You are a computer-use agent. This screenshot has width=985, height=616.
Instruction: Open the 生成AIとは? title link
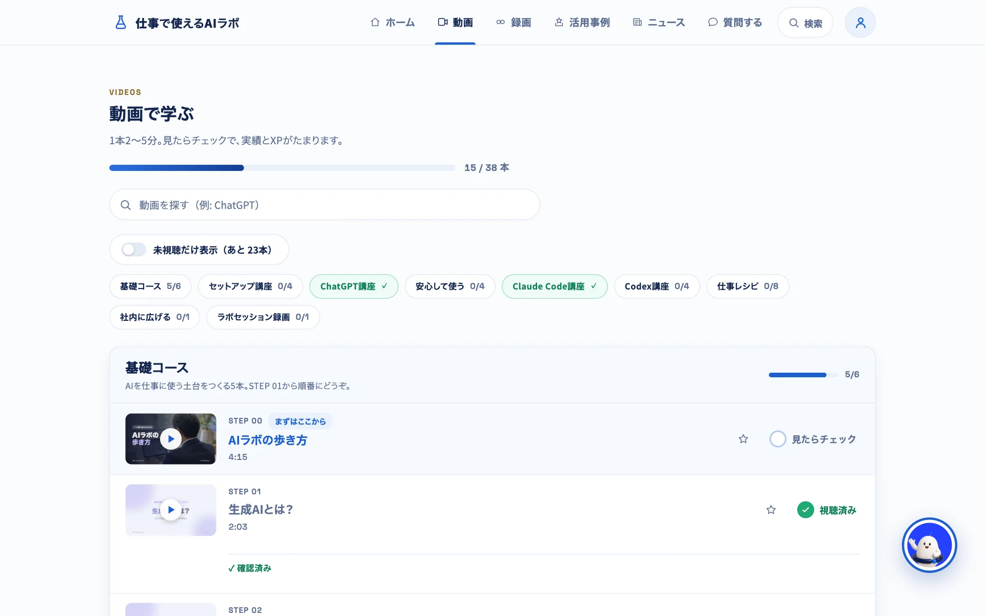[x=261, y=510]
